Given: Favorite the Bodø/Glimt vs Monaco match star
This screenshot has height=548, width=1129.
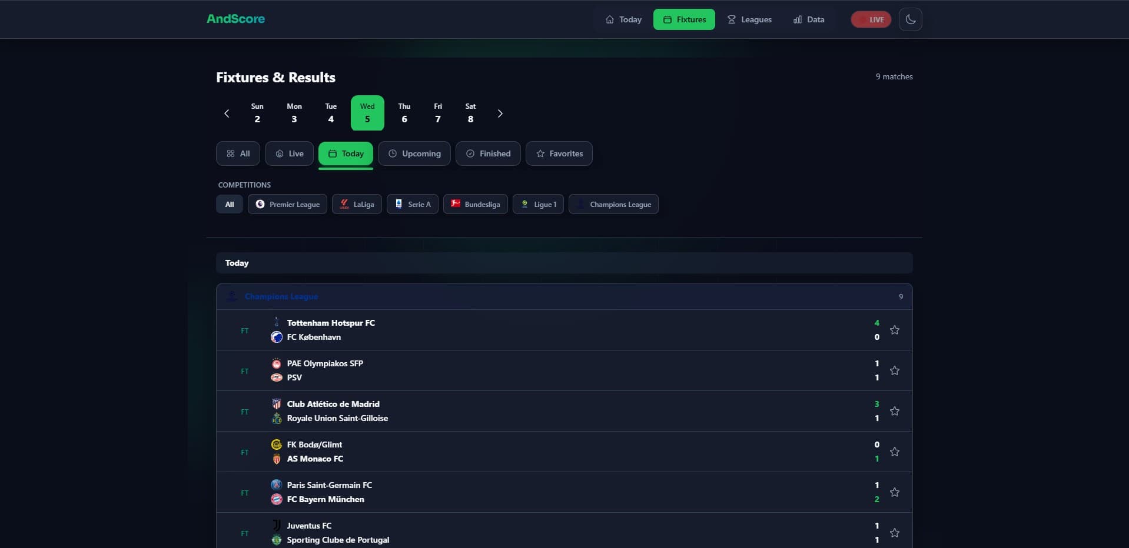Looking at the screenshot, I should [894, 452].
